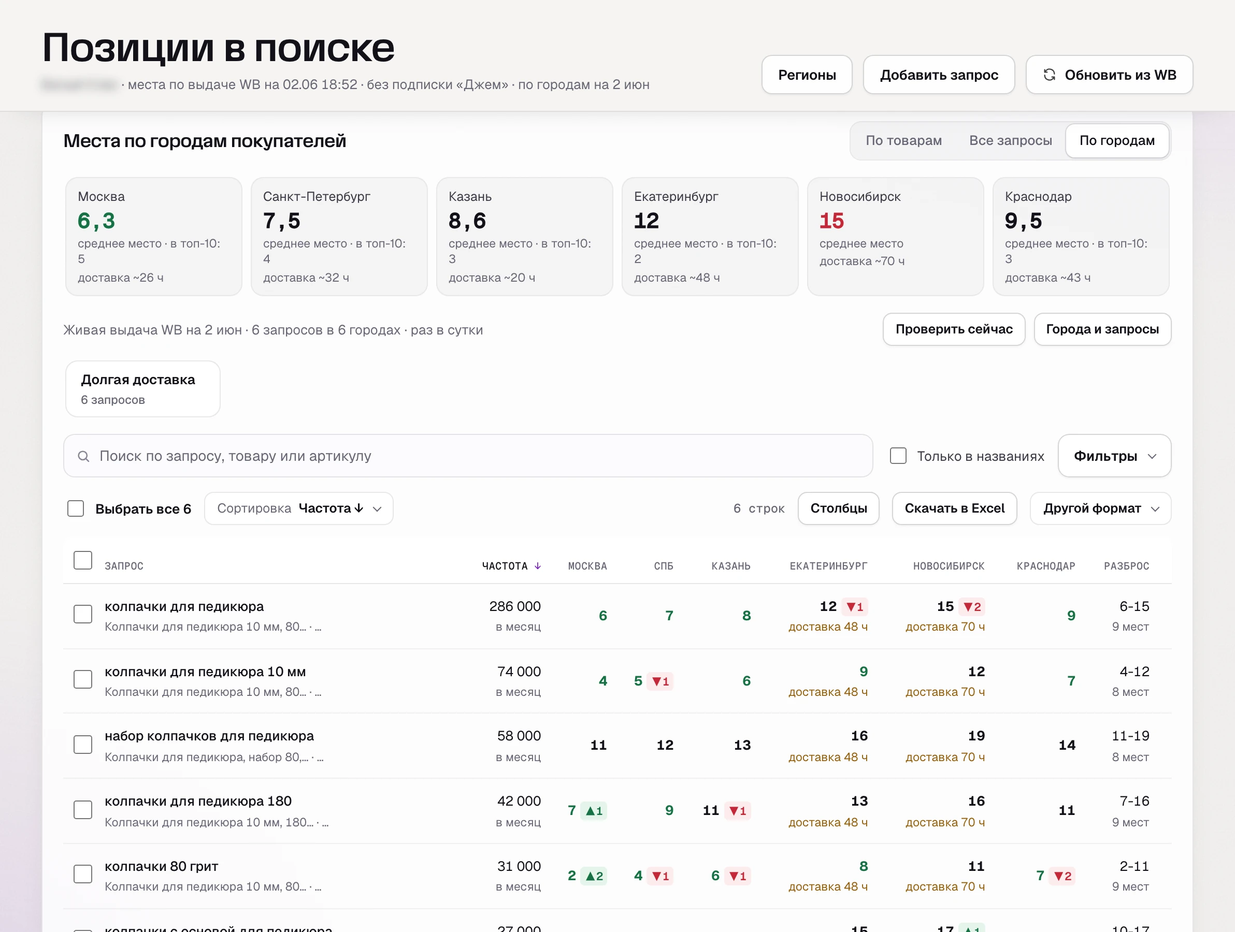The width and height of the screenshot is (1235, 932).
Task: Click the Казань city card
Action: (524, 237)
